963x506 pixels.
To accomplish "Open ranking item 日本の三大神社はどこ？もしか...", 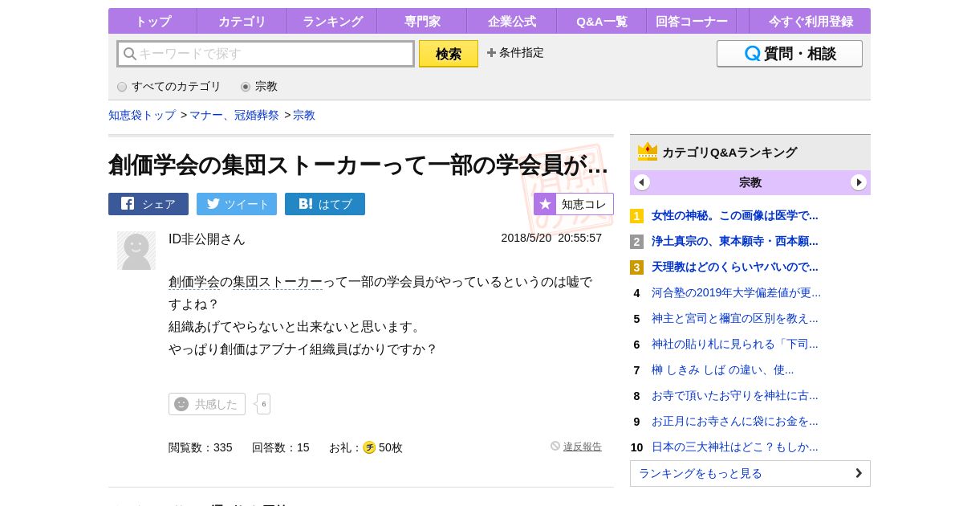I will 735,447.
